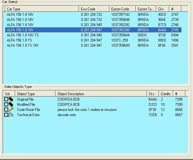Click the tools icon for Technical Data

[11, 115]
